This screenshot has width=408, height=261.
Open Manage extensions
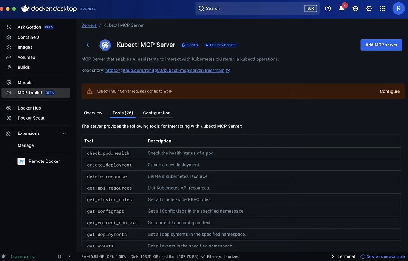(x=26, y=145)
